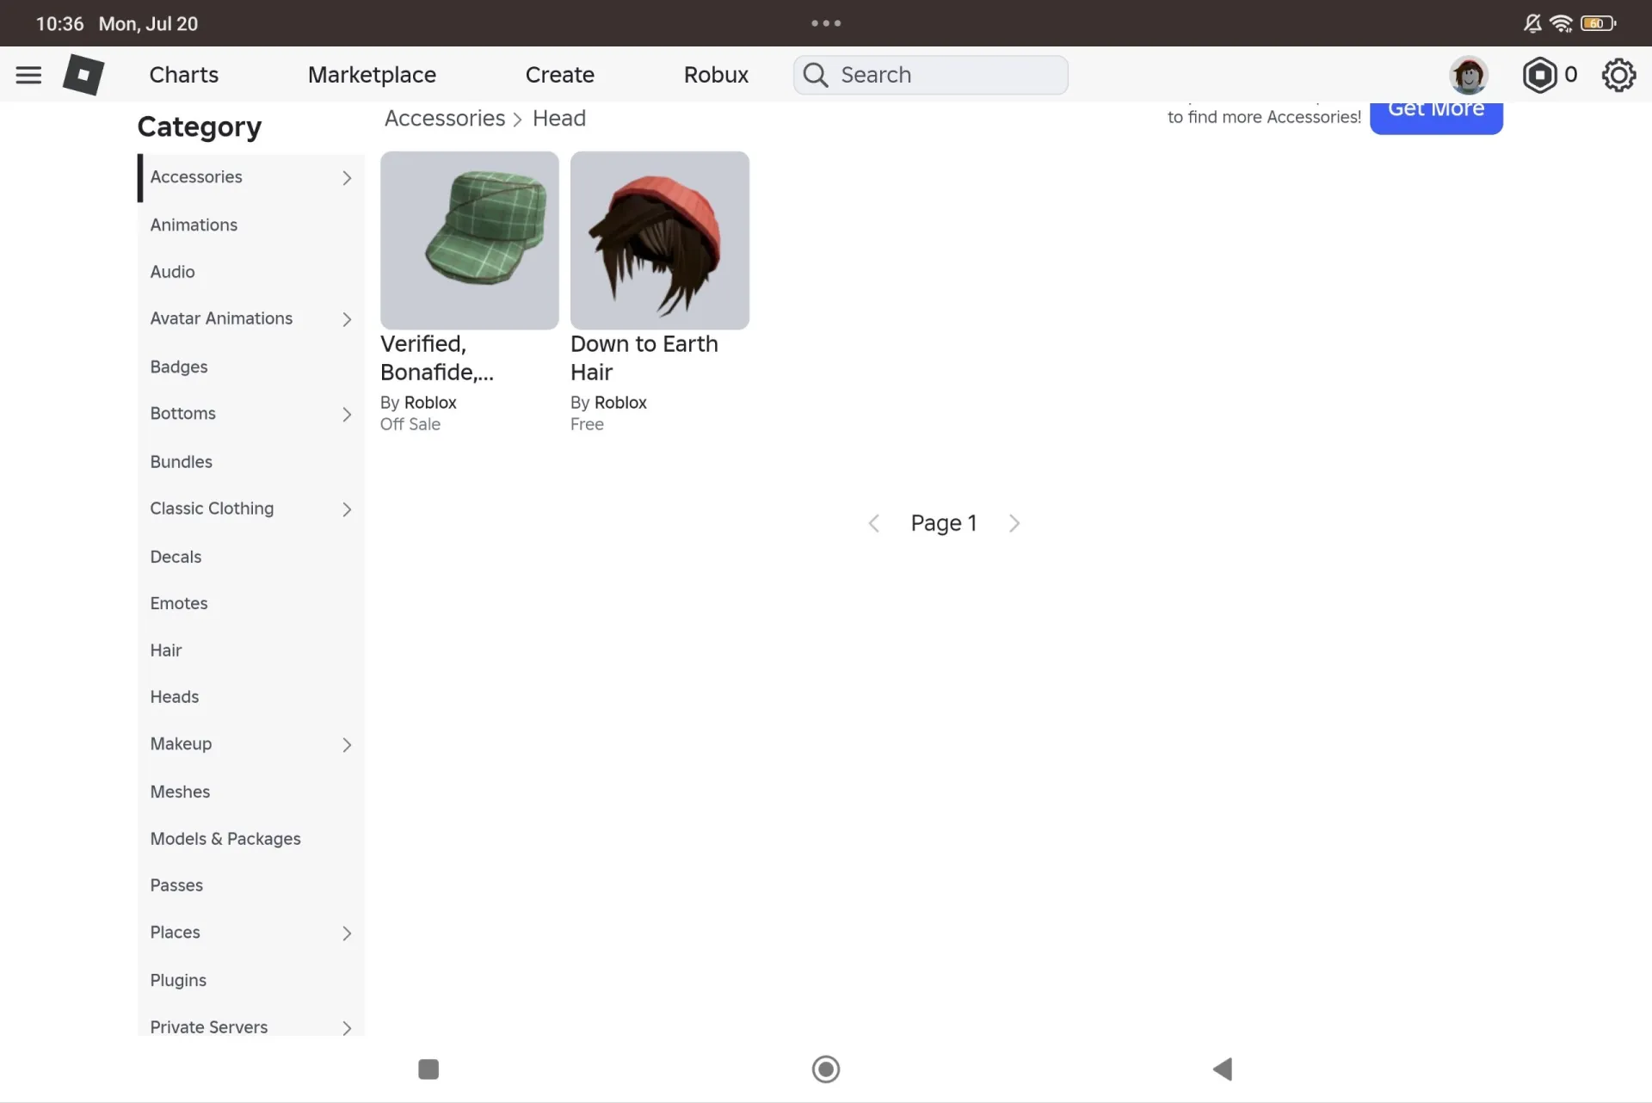Screen dimensions: 1652x1103
Task: Expand the Accessories category chevron
Action: point(347,178)
